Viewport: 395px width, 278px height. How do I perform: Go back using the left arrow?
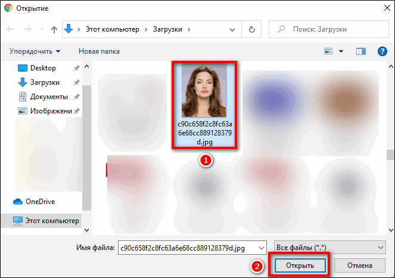(x=11, y=29)
